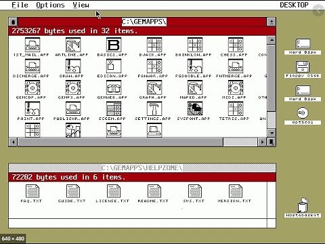The width and height of the screenshot is (325, 244).
Task: Click the GEMAPPS window close box
Action: pos(14,22)
